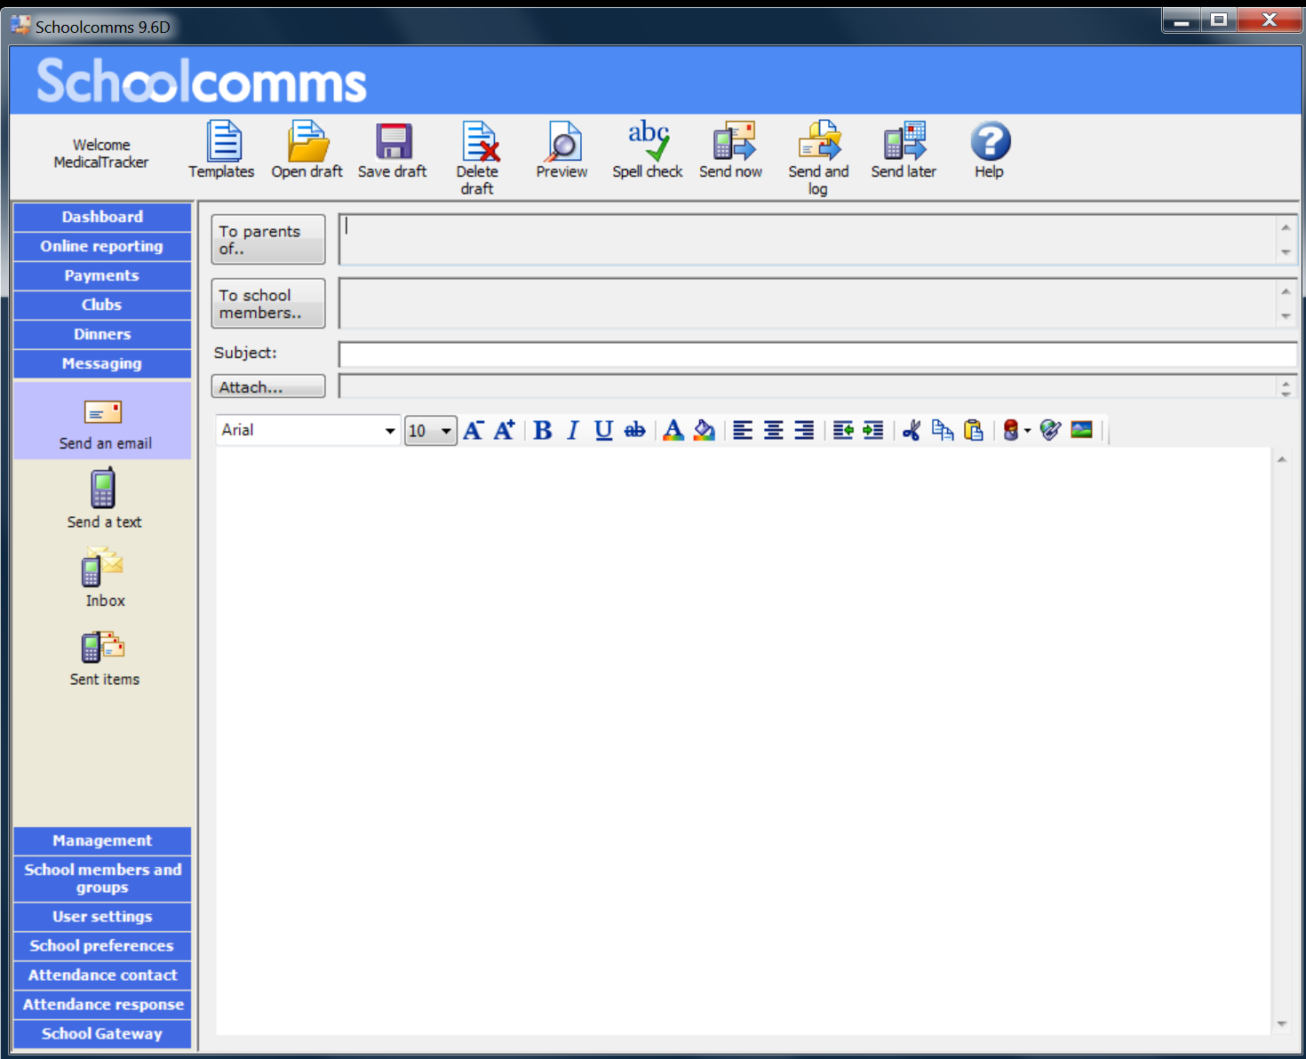1306x1059 pixels.
Task: Open School Gateway
Action: pos(102,1034)
